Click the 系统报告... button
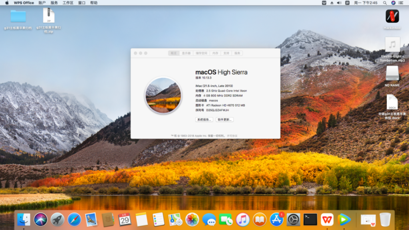409x230 pixels. (x=204, y=119)
